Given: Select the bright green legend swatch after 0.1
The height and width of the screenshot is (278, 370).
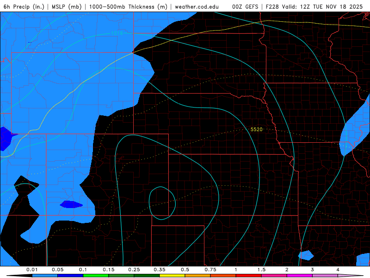Looking at the screenshot, I should pos(96,276).
